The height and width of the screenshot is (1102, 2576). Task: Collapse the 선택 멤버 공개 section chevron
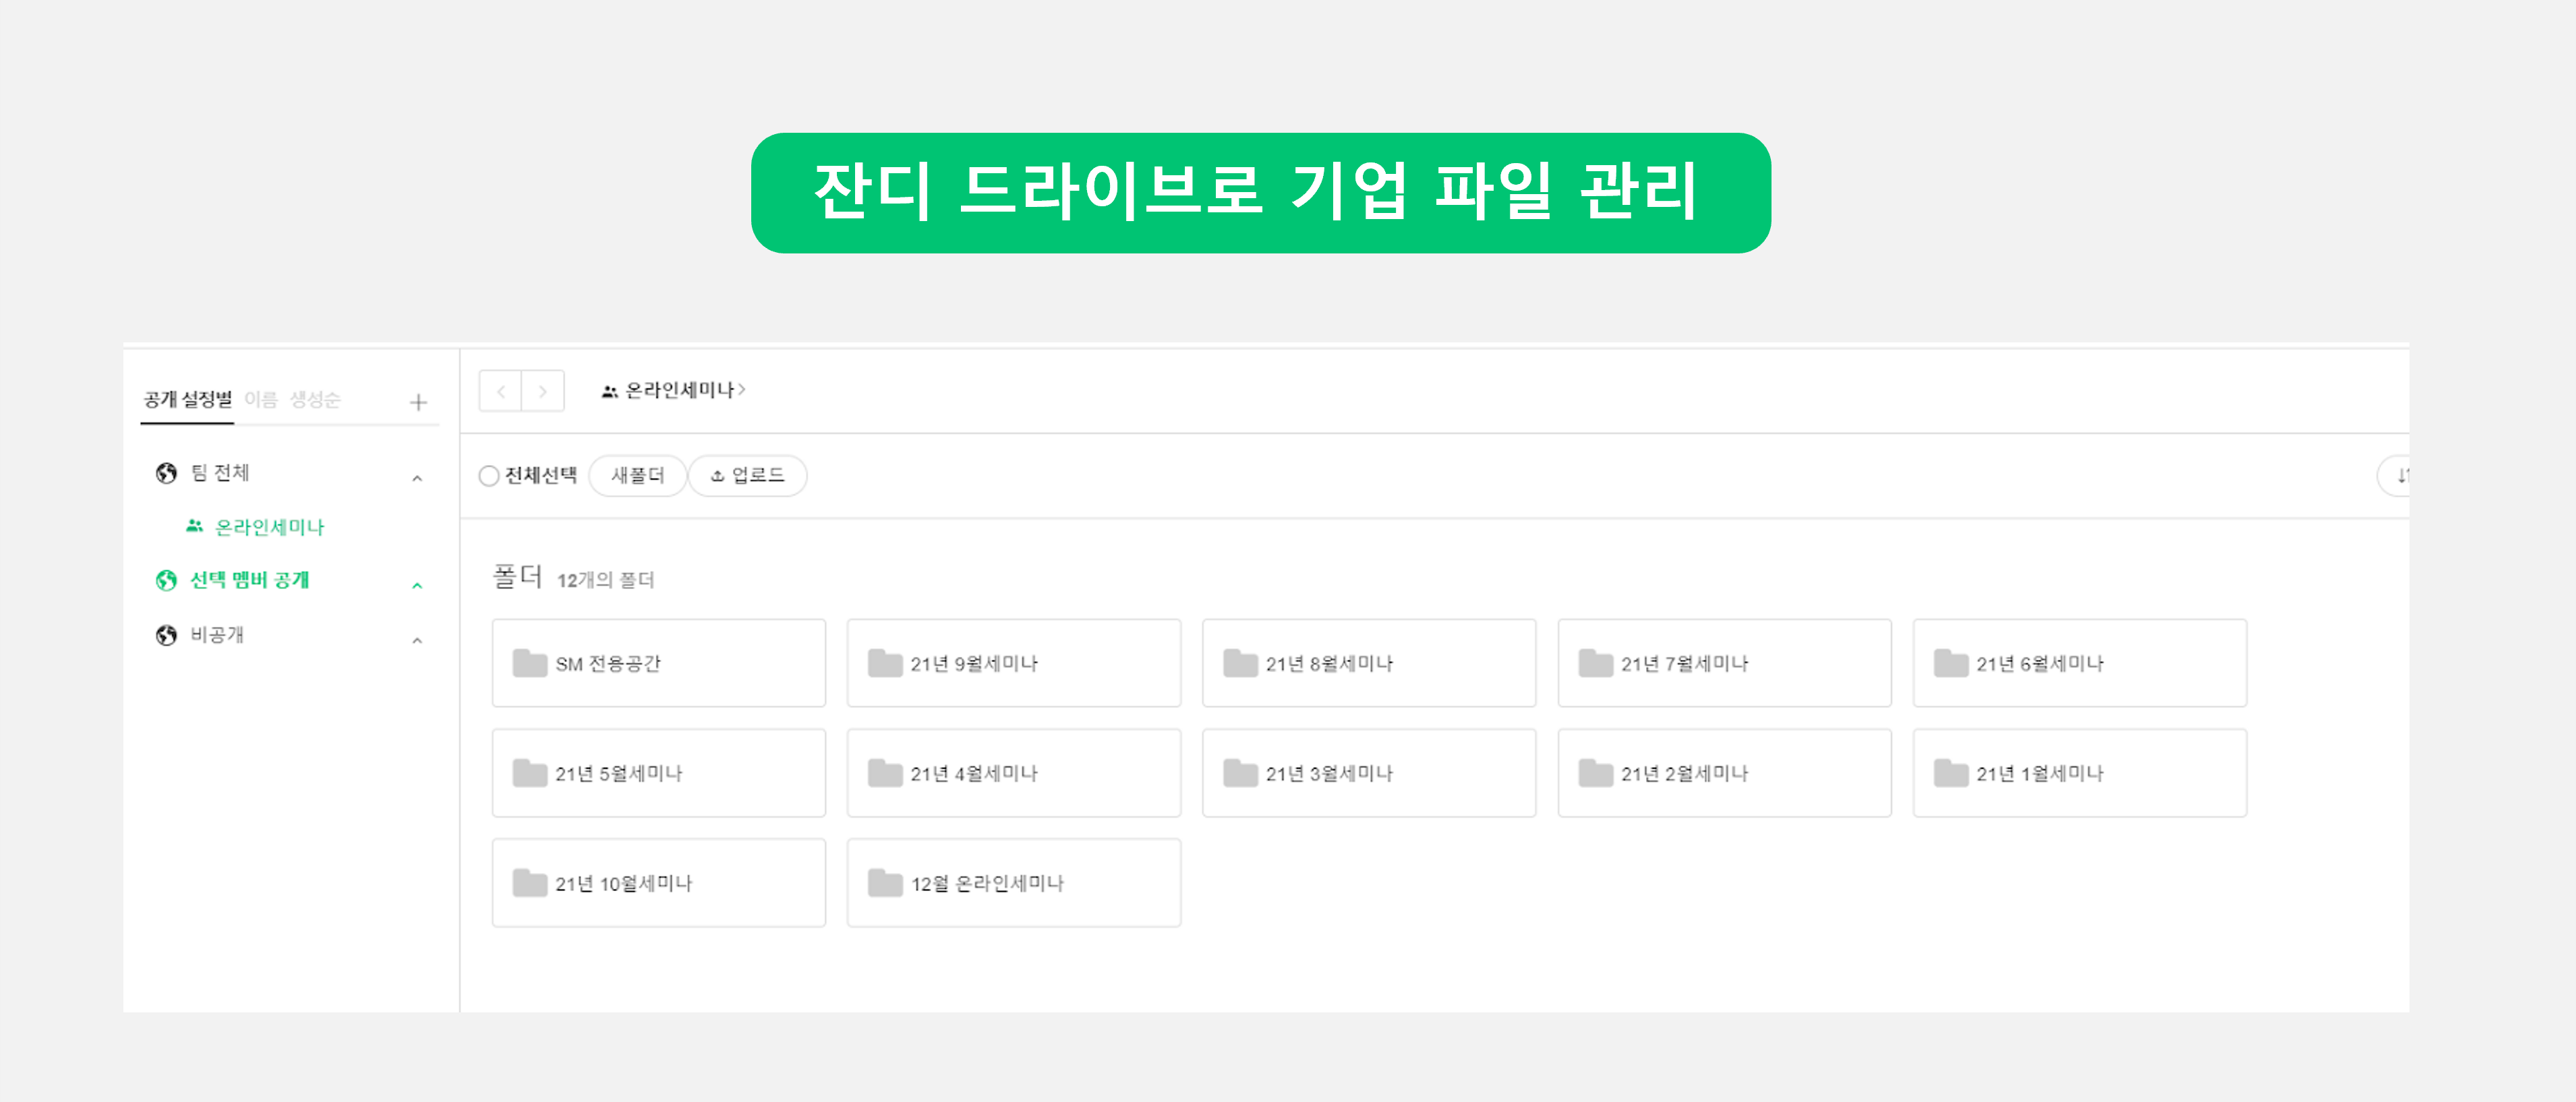pyautogui.click(x=417, y=584)
